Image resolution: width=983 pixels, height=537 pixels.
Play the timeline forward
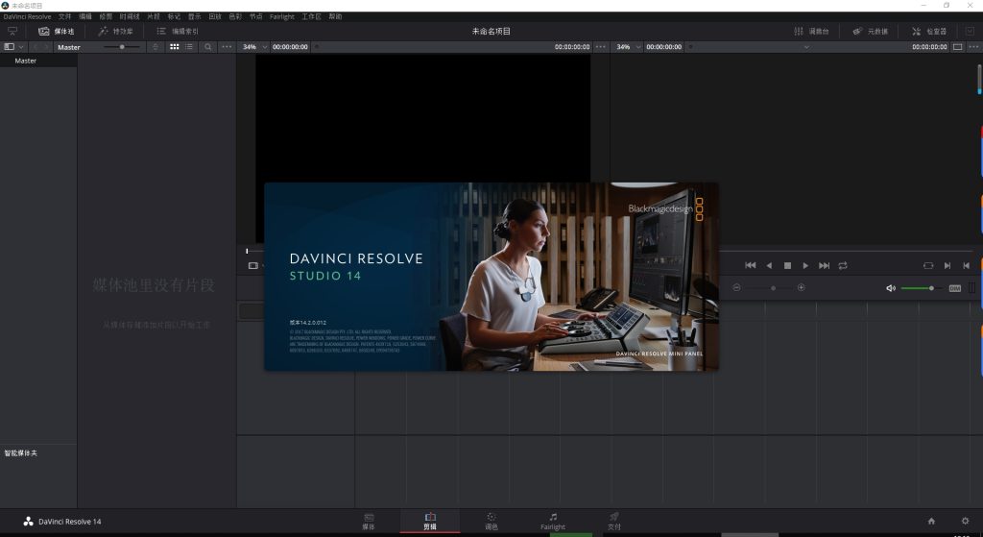[805, 265]
